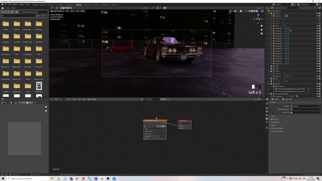
Task: Open the Material properties tab icon
Action: (267, 128)
